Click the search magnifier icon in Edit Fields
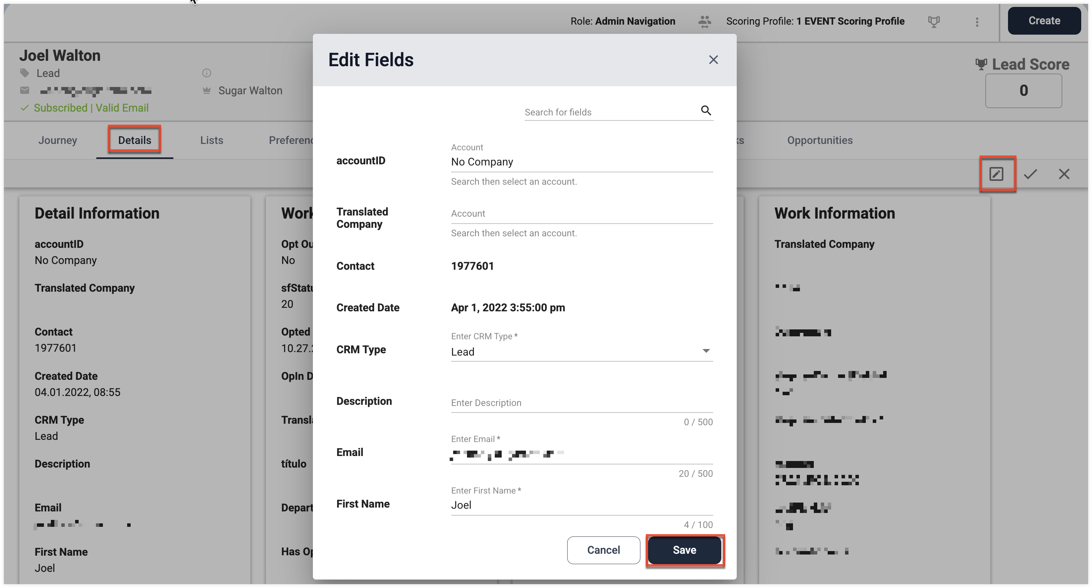 tap(706, 110)
